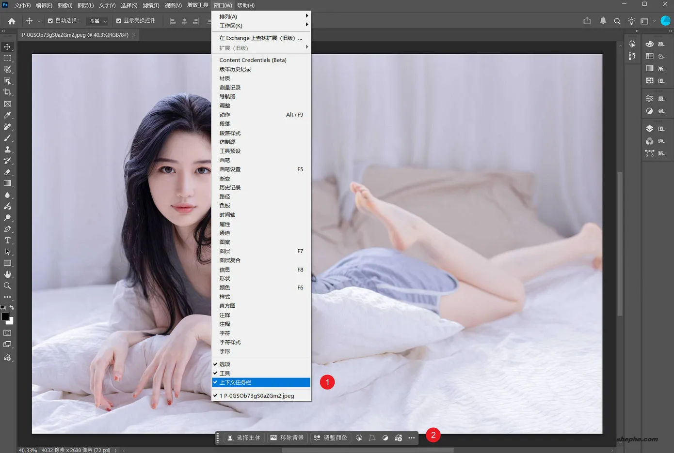Select the Rectangle shape tool
Image resolution: width=674 pixels, height=453 pixels.
[x=7, y=263]
